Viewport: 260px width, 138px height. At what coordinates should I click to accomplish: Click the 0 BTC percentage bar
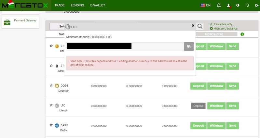[x=216, y=34]
